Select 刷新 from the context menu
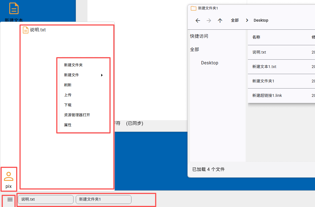The height and width of the screenshot is (207, 315). 68,85
